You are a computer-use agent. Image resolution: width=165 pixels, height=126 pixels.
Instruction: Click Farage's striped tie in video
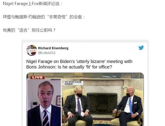[46, 118]
